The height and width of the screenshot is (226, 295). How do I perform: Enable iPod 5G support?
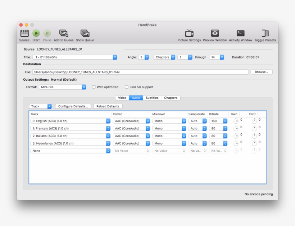click(x=127, y=87)
